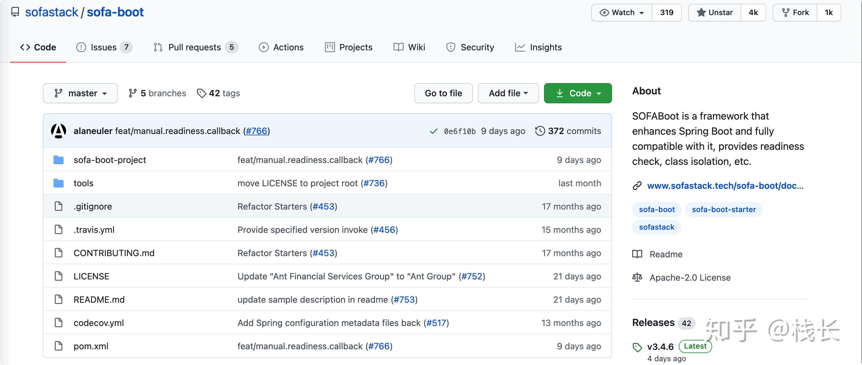The width and height of the screenshot is (862, 365).
Task: Switch to the Issues tab
Action: click(x=103, y=47)
